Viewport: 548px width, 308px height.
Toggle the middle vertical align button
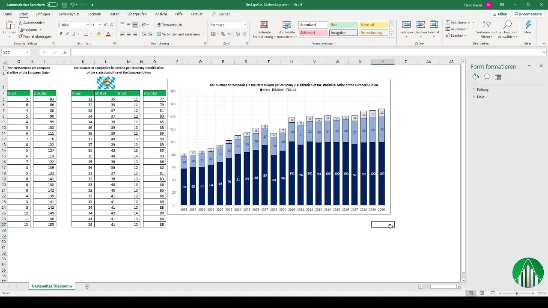(x=128, y=25)
